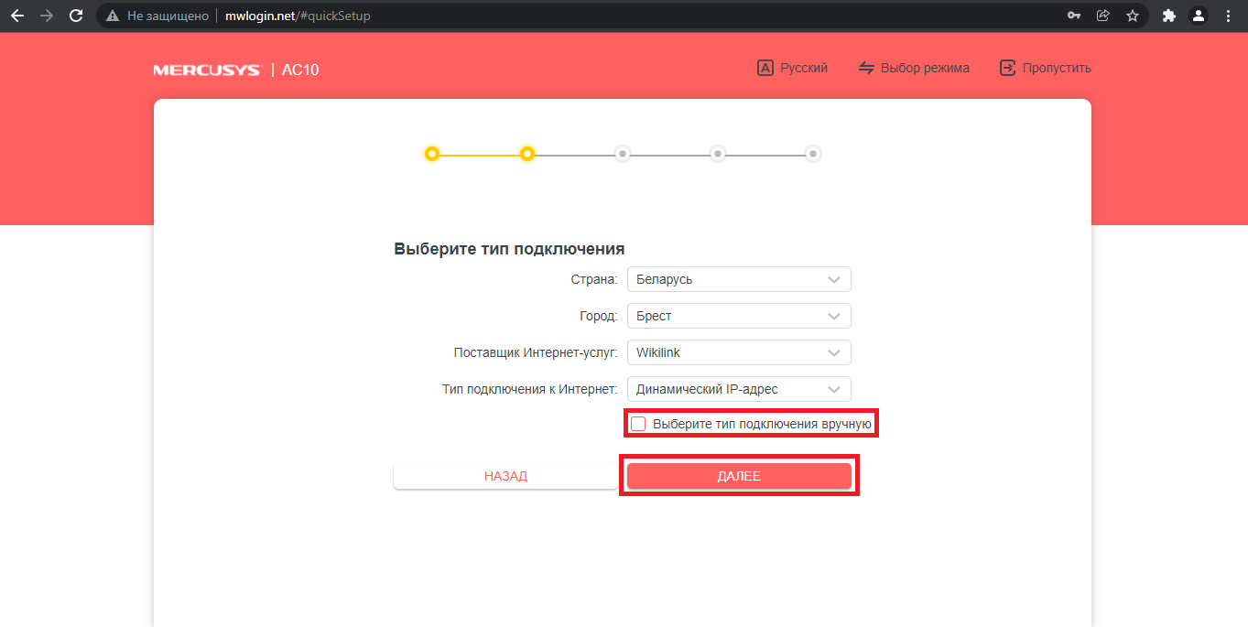Click the third wizard step dot

pos(623,154)
